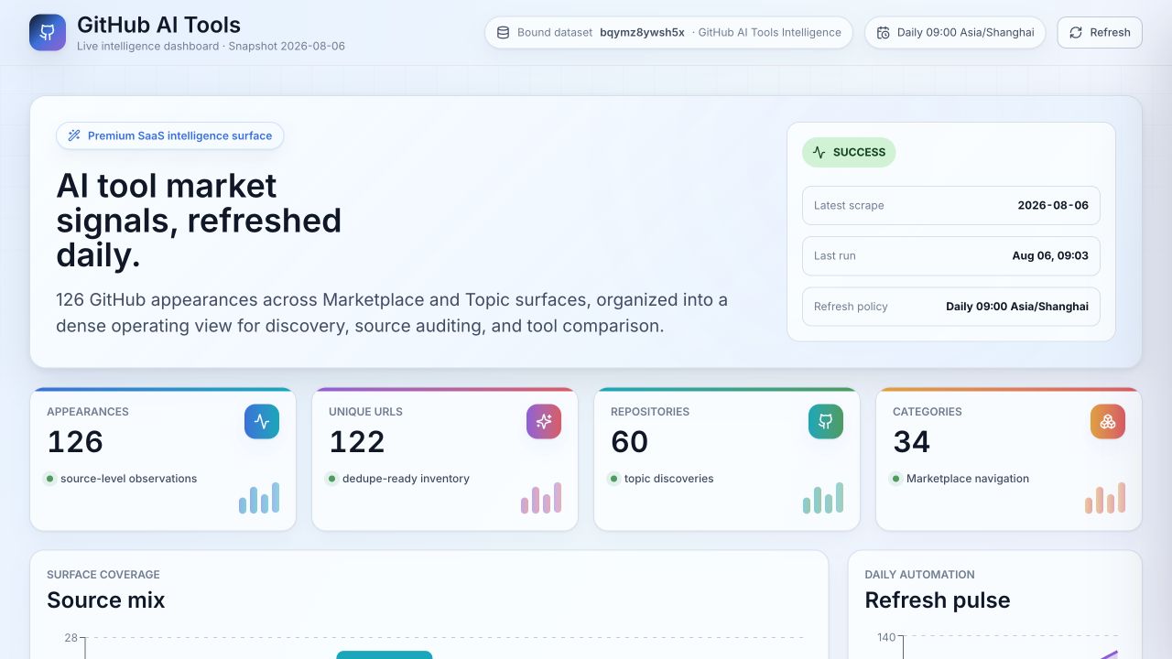Viewport: 1172px width, 659px height.
Task: Click the 122 unique URLs value
Action: [x=357, y=442]
